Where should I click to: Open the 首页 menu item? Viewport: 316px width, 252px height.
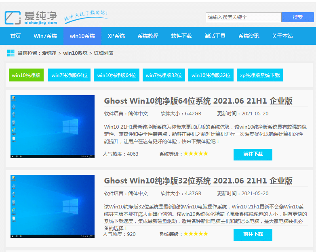coord(15,36)
